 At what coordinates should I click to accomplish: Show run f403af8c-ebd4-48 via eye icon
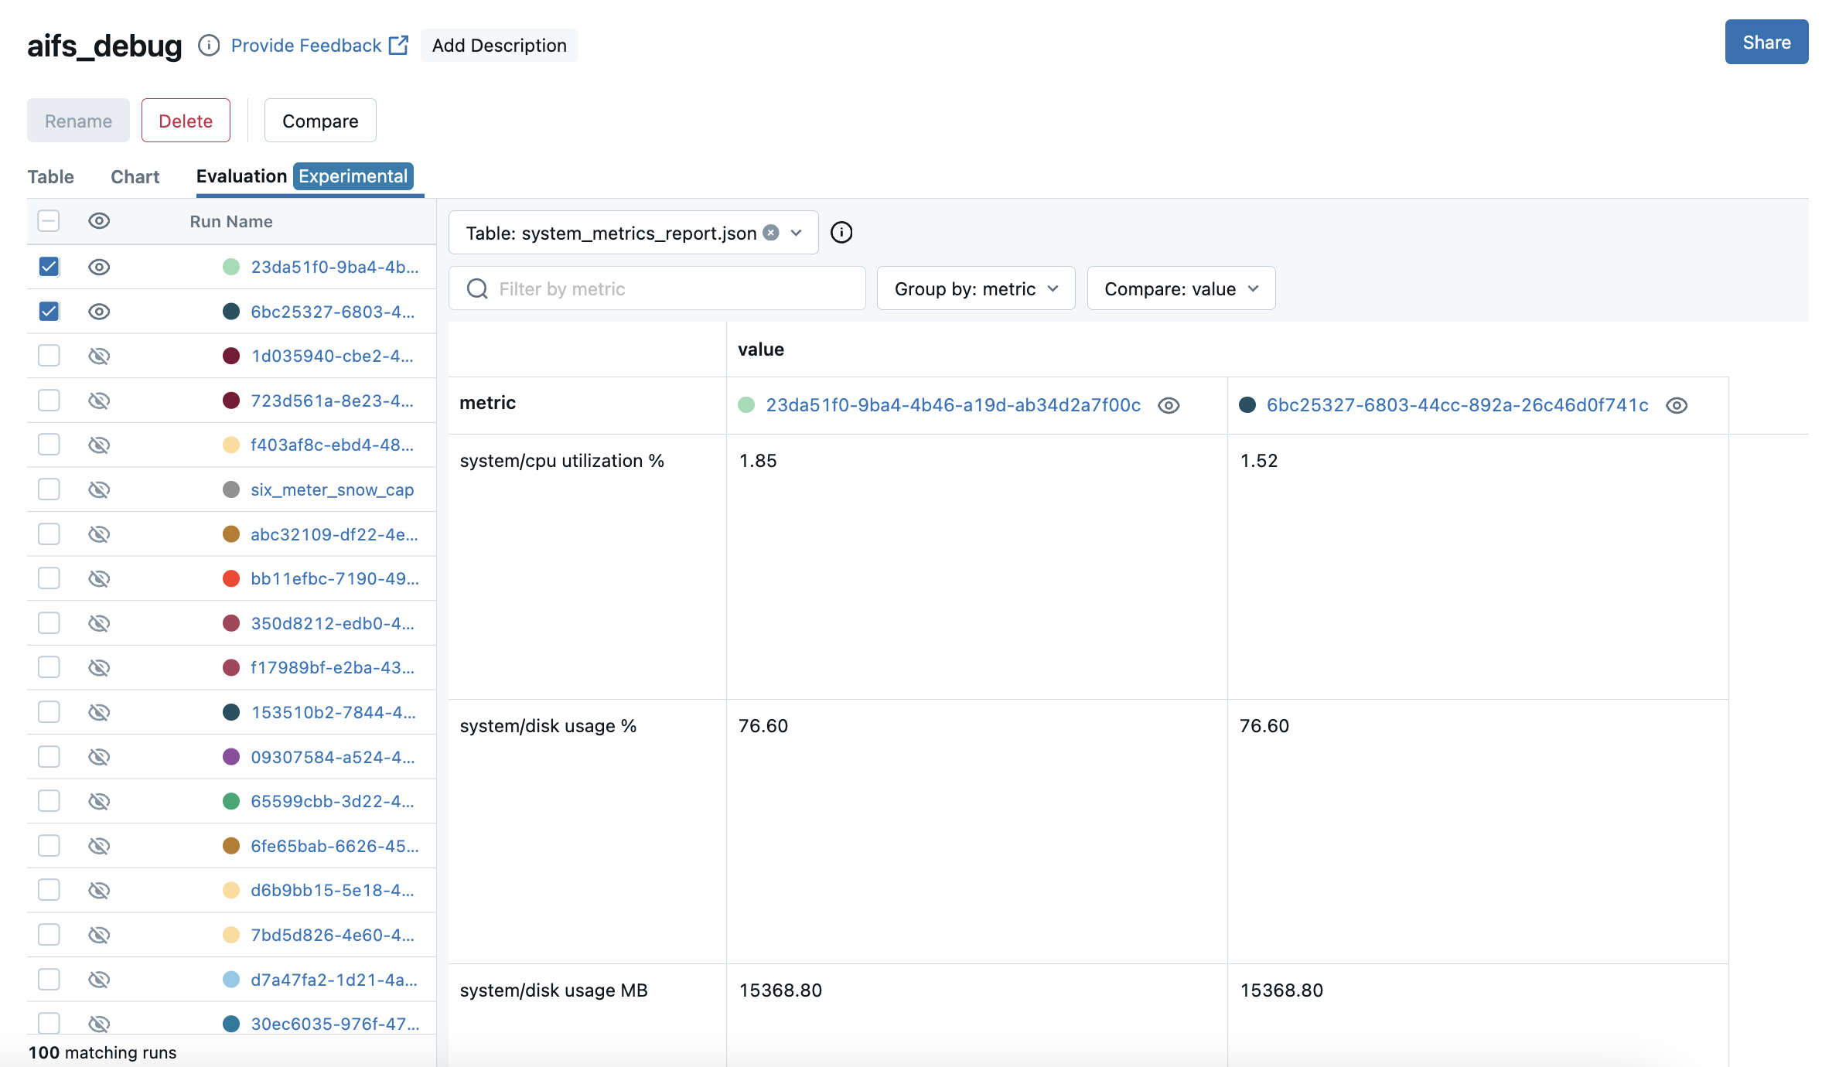click(99, 445)
